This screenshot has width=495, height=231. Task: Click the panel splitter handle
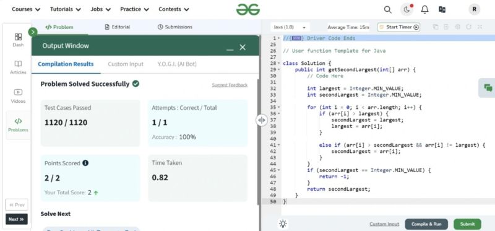pyautogui.click(x=261, y=120)
